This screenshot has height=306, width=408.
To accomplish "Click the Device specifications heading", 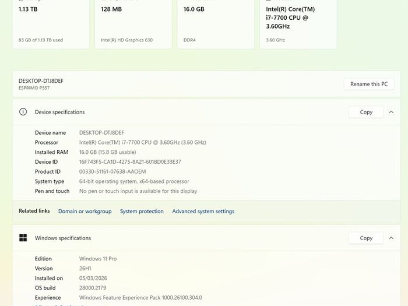I will pyautogui.click(x=59, y=112).
